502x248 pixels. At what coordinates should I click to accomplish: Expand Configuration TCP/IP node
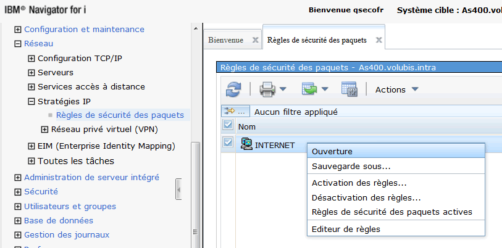(x=31, y=59)
